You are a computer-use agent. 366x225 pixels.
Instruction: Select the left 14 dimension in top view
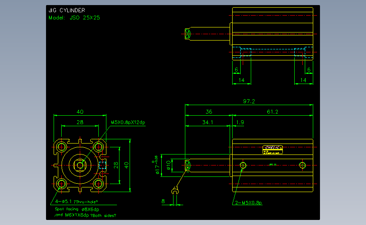[241, 80]
